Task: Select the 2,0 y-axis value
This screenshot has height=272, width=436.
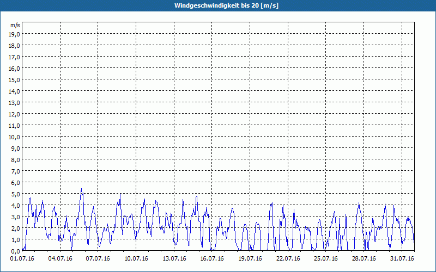Action: 16,228
